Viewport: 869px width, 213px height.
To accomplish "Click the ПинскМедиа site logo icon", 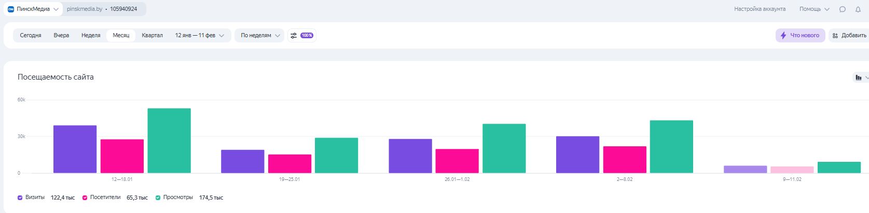I will click(11, 9).
